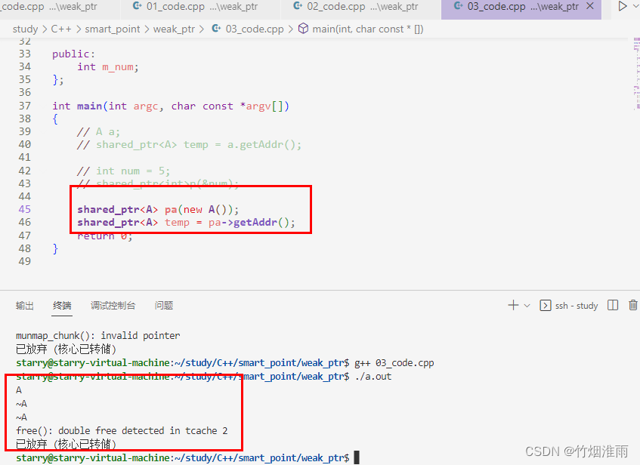This screenshot has height=465, width=640.
Task: Click the C++ file icon in breadcrumb
Action: [216, 29]
